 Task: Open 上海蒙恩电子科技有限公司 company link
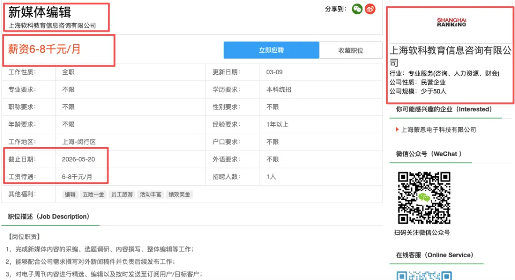click(439, 130)
